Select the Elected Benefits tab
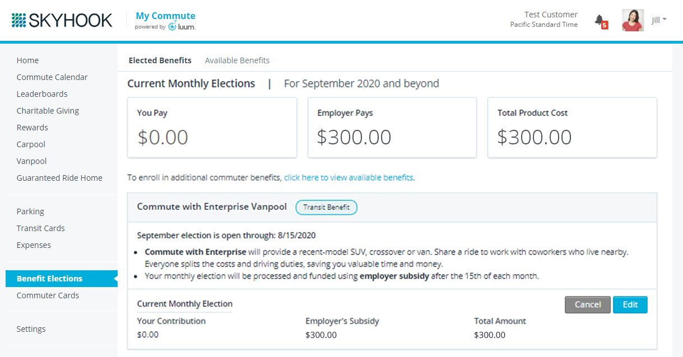Screen dimensions: 683x357 tap(160, 60)
